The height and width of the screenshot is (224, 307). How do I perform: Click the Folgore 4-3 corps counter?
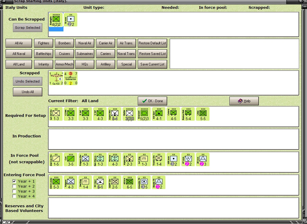pyautogui.click(x=71, y=183)
